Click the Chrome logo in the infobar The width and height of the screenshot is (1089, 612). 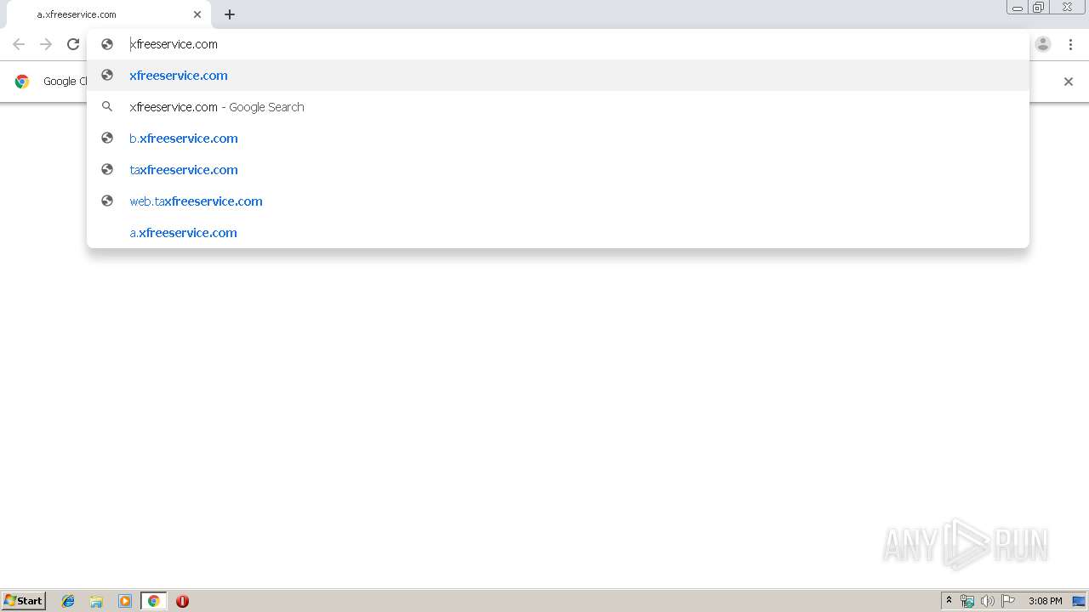pos(22,82)
